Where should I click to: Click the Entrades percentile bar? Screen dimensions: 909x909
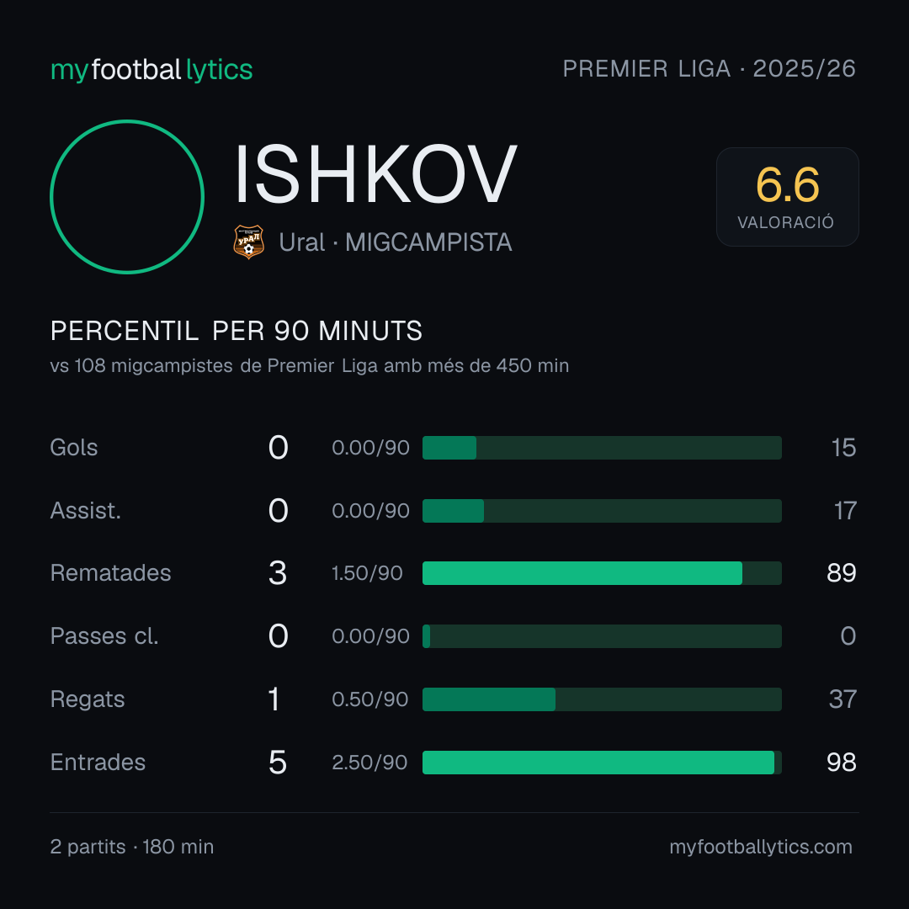click(602, 763)
